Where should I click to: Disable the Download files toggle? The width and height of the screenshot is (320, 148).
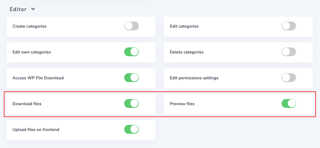point(131,104)
